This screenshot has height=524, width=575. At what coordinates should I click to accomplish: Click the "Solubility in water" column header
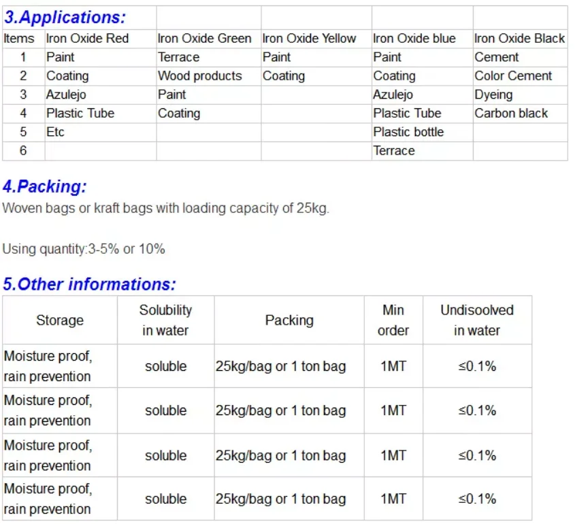click(165, 321)
